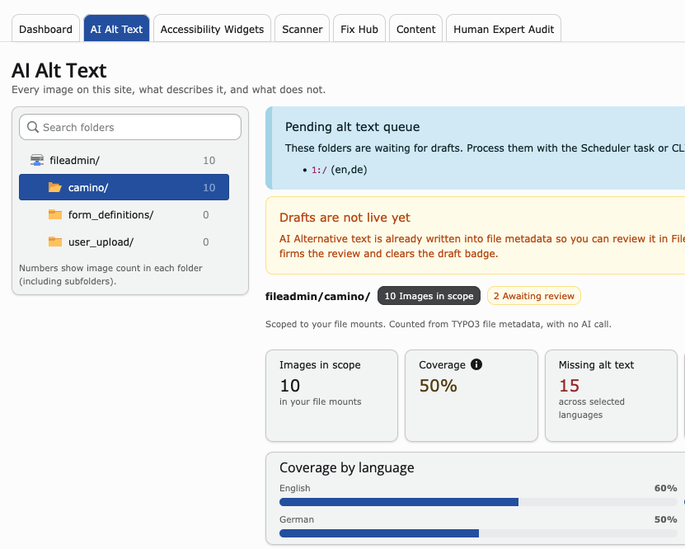Open the Scanner tab
The width and height of the screenshot is (685, 549).
pos(302,29)
